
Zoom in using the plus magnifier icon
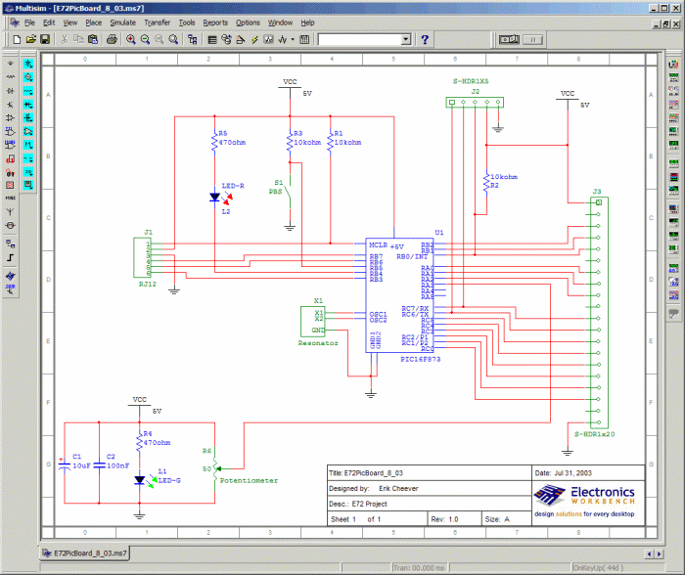point(130,40)
